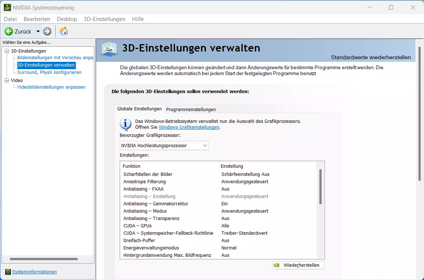Click the green Zurück back arrow icon
The width and height of the screenshot is (424, 280).
(x=8, y=31)
